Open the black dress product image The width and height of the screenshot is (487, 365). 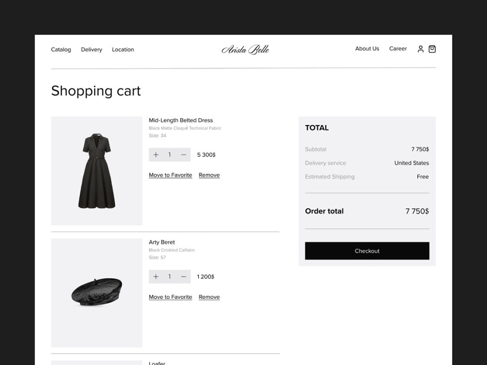click(96, 171)
